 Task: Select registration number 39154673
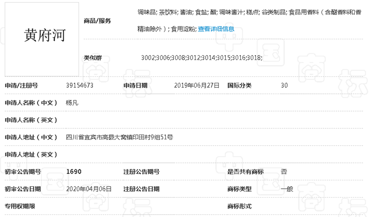coord(80,85)
